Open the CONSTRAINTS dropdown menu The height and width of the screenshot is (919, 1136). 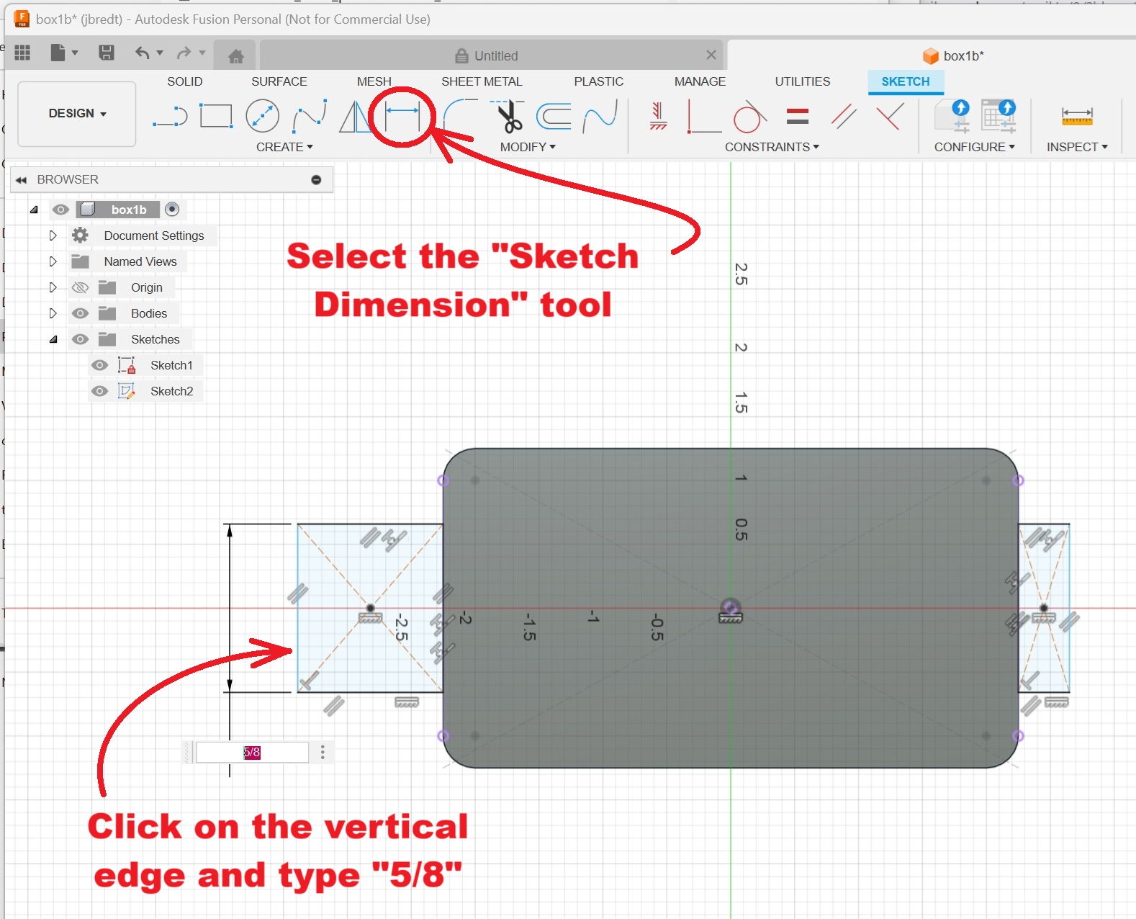tap(771, 147)
